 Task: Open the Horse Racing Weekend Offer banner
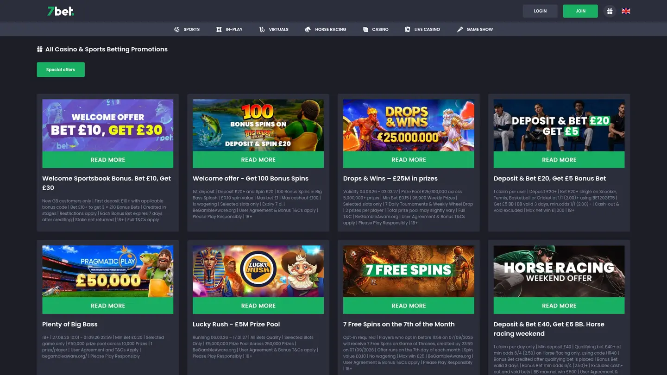coord(559,271)
